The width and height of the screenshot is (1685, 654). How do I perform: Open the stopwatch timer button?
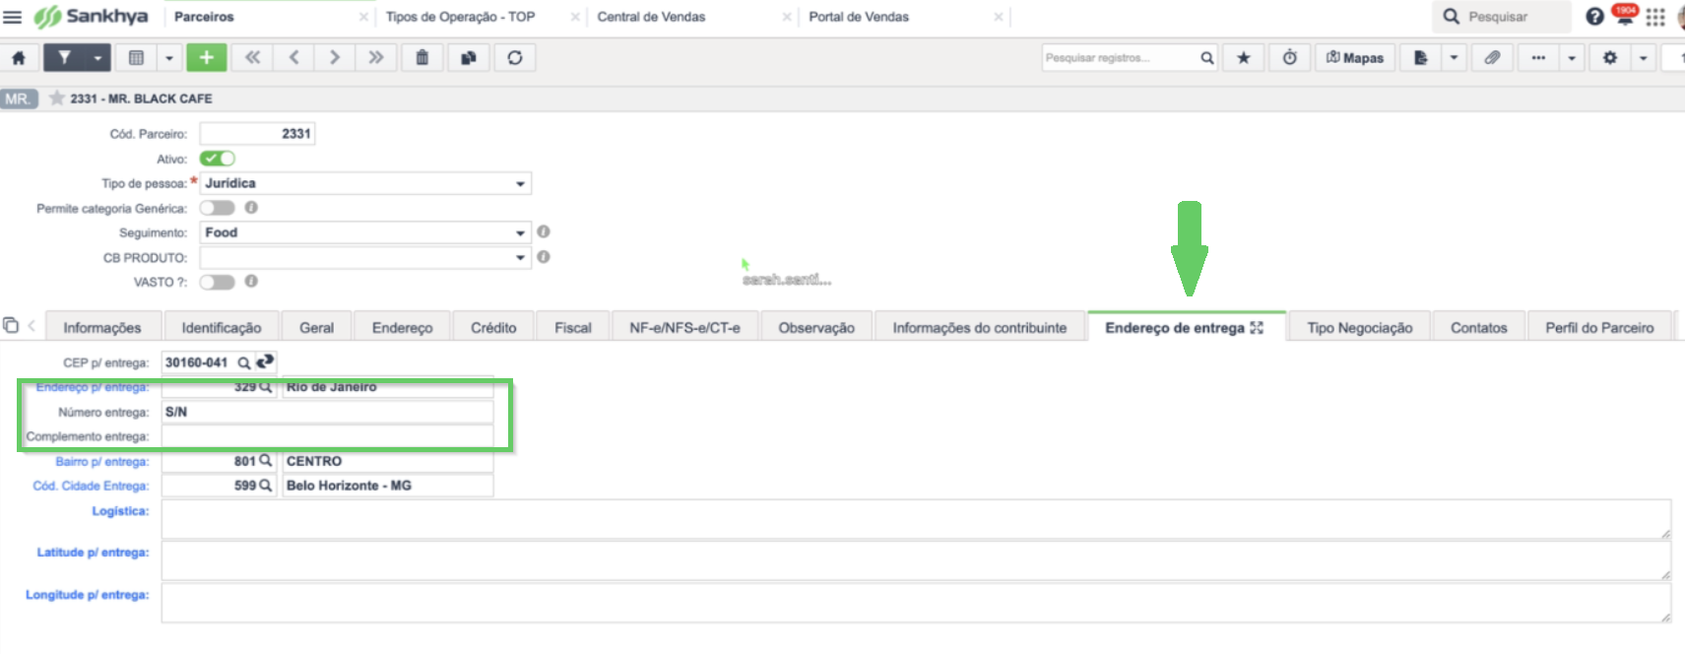[1290, 58]
